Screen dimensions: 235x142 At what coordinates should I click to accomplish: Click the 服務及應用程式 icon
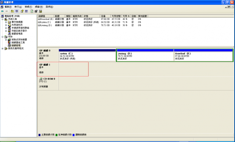click(6, 48)
